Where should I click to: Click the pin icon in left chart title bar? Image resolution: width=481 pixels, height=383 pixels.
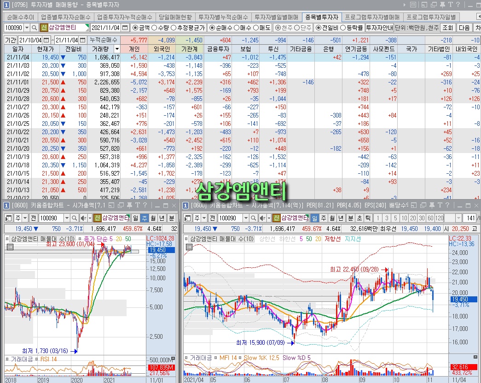129,205
